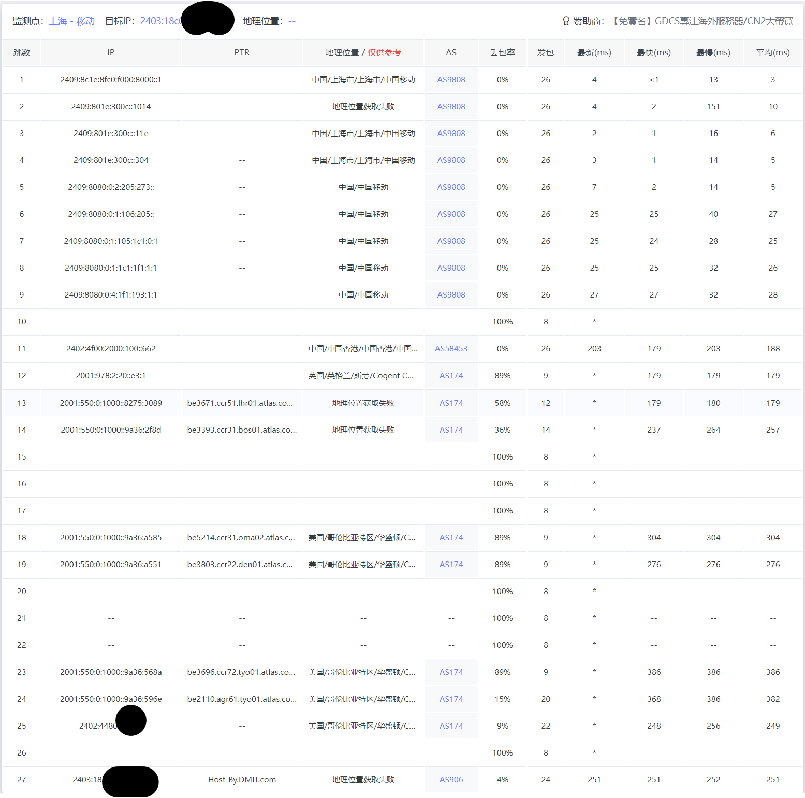805x798 pixels.
Task: Click PTR be5214.ccr31.oma02.atlas.c... cell
Action: point(242,538)
